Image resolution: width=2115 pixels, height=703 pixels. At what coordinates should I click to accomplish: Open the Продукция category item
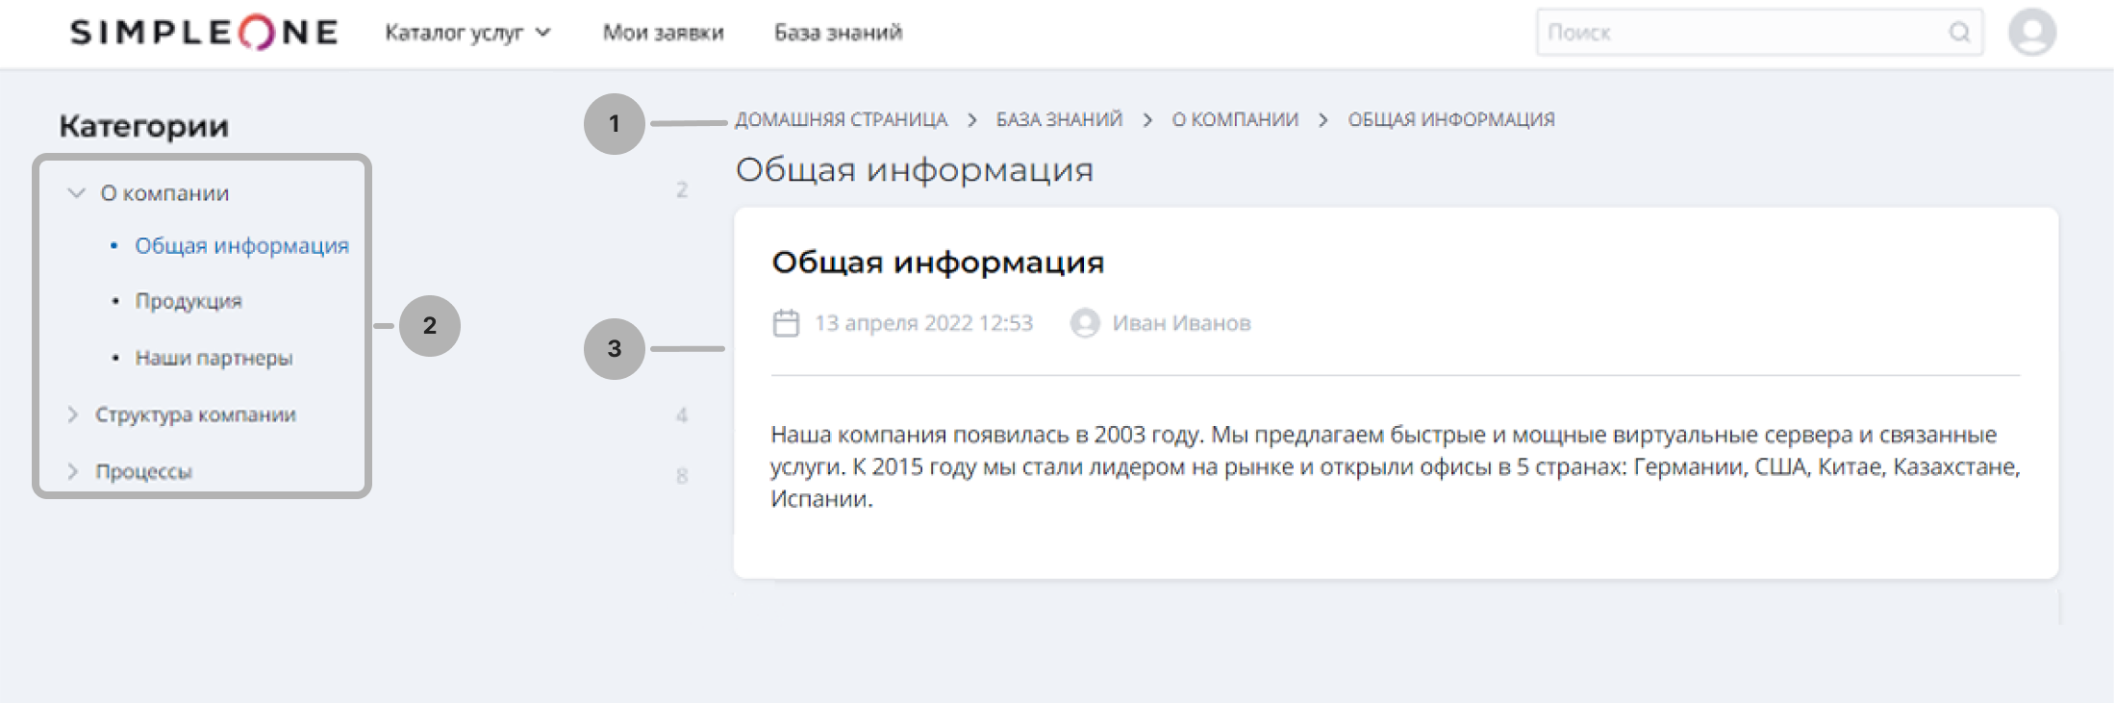point(189,301)
